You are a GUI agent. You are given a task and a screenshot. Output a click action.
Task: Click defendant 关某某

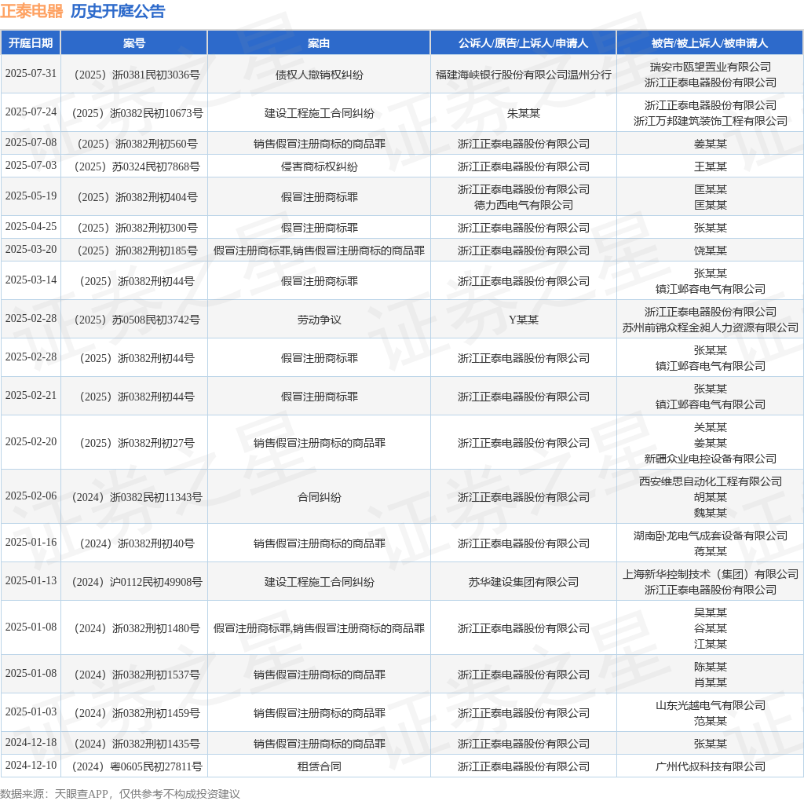tap(710, 427)
